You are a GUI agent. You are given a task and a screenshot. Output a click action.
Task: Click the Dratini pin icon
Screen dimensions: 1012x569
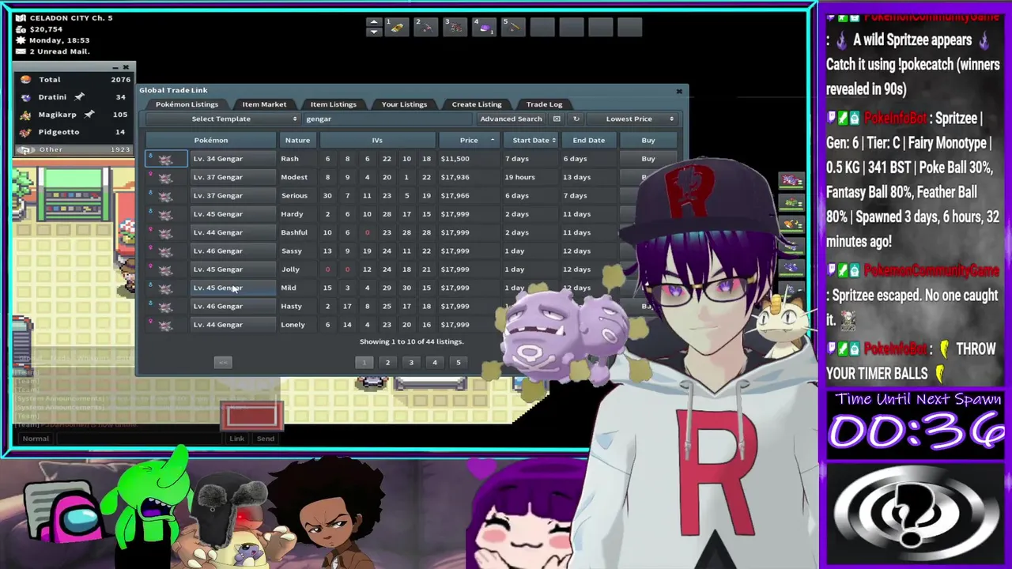pyautogui.click(x=79, y=97)
